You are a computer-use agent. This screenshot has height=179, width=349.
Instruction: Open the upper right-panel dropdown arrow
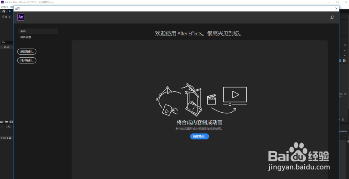(x=344, y=51)
